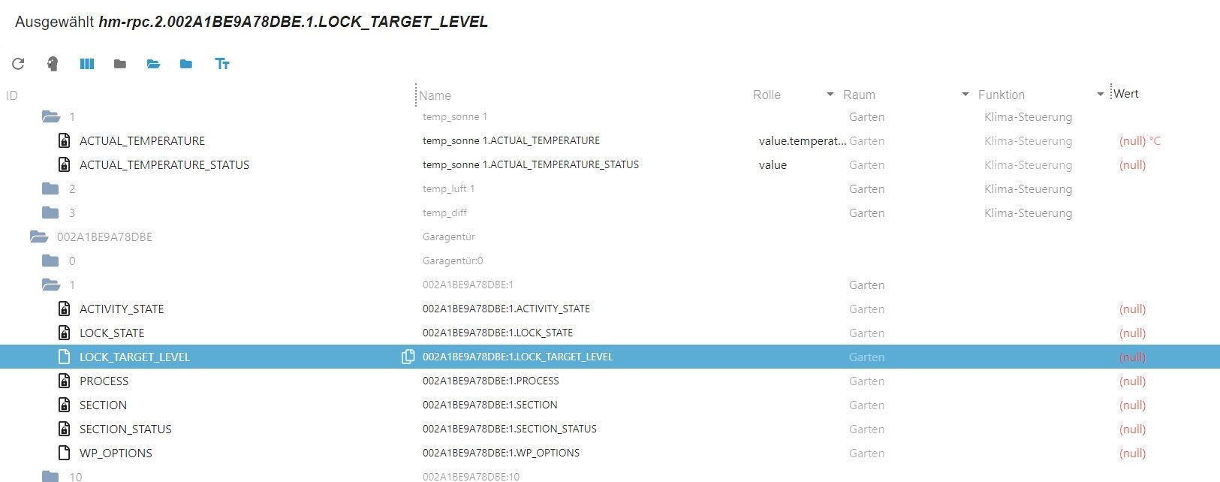This screenshot has height=482, width=1220.
Task: Collapse the 002A1BE9A78DBE Garagentür device folder
Action: pyautogui.click(x=39, y=236)
